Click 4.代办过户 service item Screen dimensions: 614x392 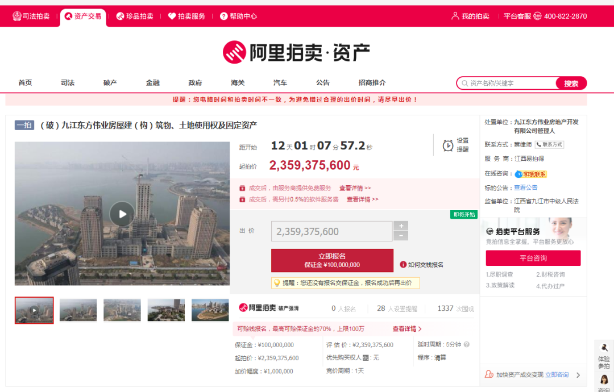(550, 286)
